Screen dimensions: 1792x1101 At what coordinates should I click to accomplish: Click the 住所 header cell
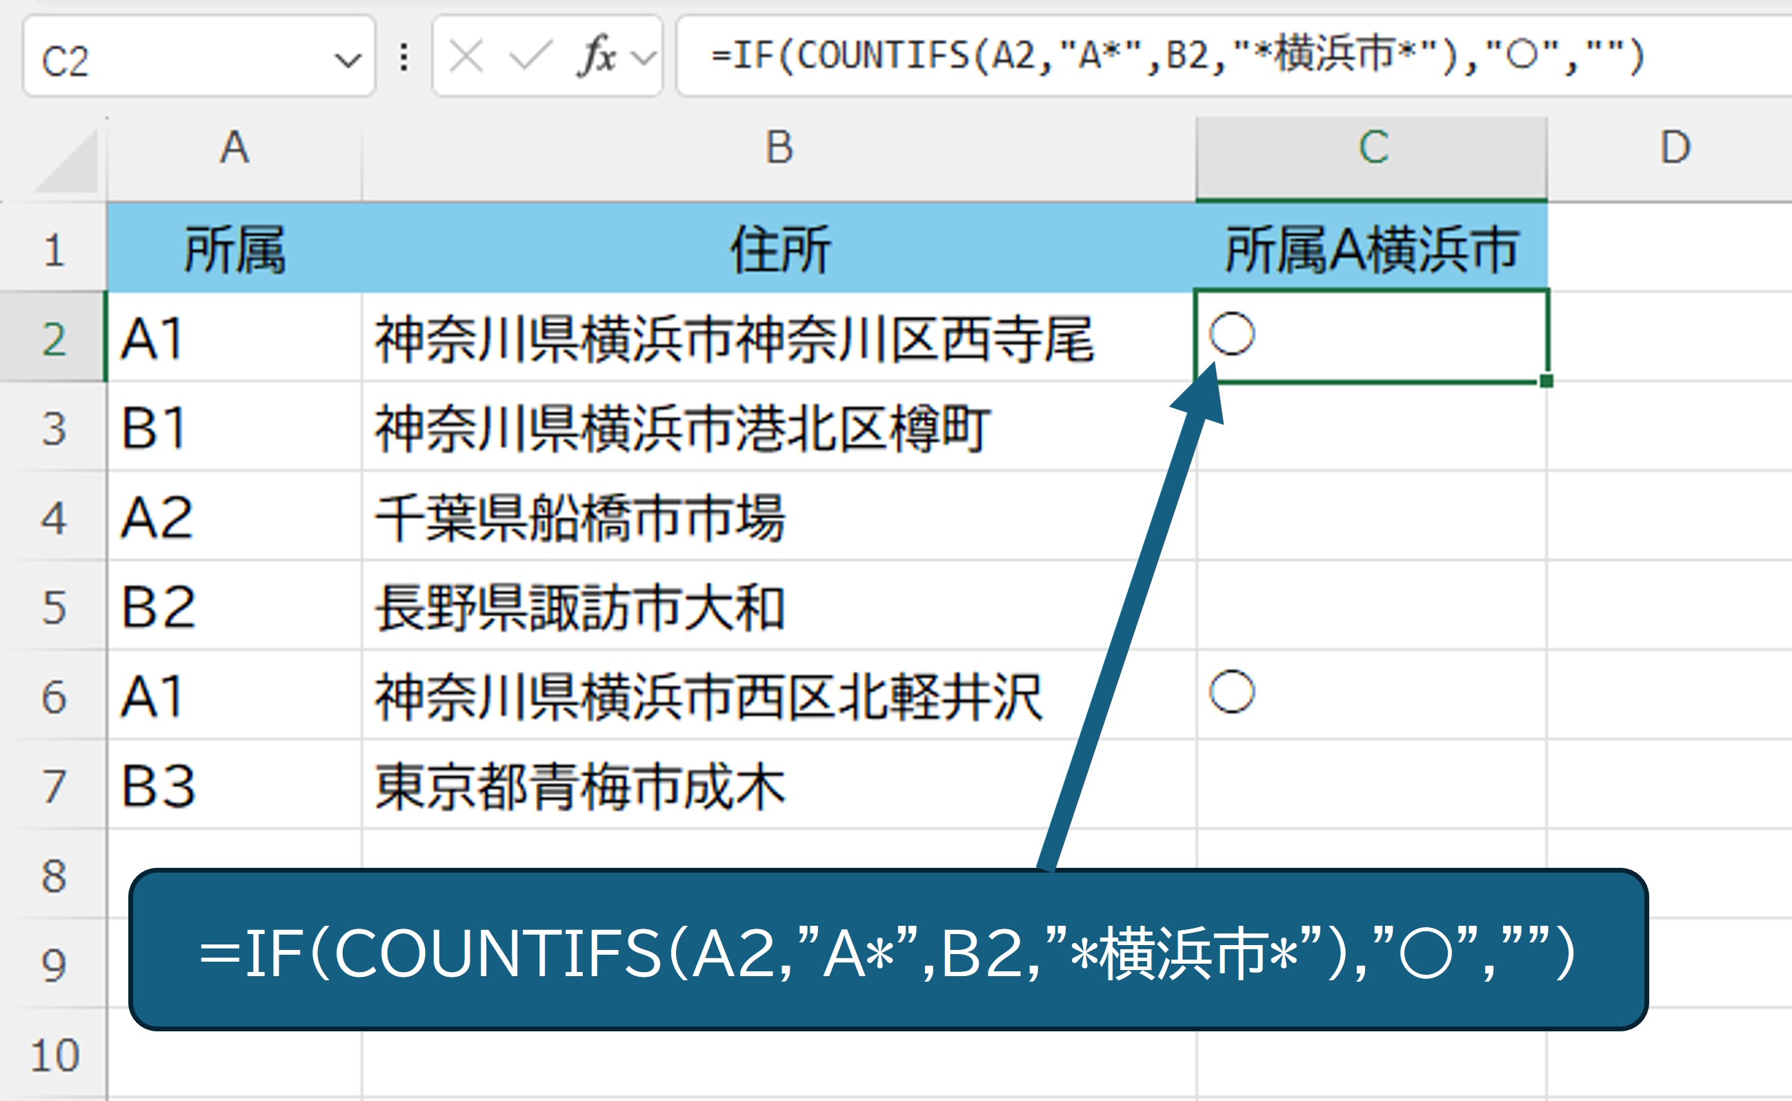[x=779, y=249]
